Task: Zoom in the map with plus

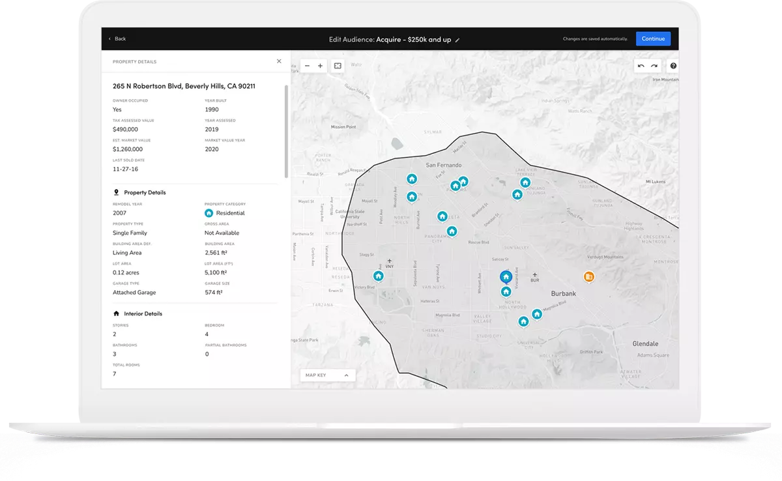Action: (x=320, y=66)
